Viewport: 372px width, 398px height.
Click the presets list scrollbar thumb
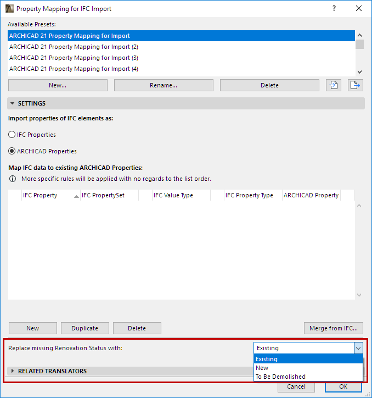click(359, 44)
